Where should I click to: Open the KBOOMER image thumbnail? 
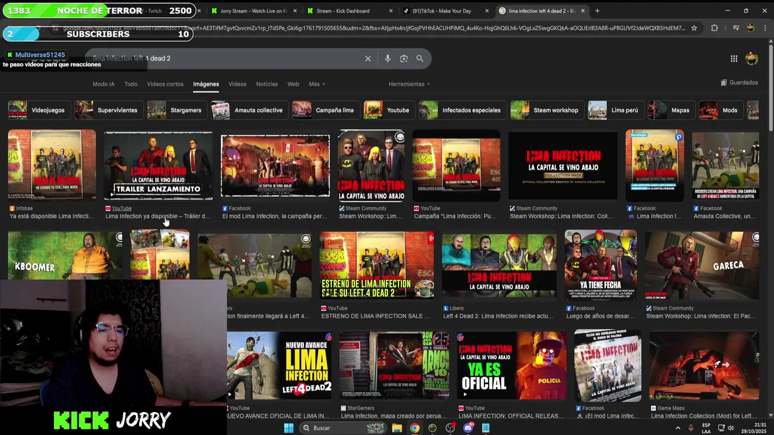(x=65, y=255)
